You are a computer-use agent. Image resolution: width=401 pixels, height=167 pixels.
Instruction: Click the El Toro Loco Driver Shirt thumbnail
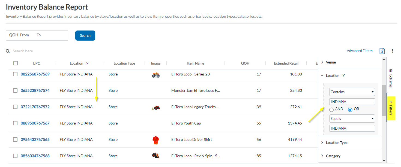[156, 139]
